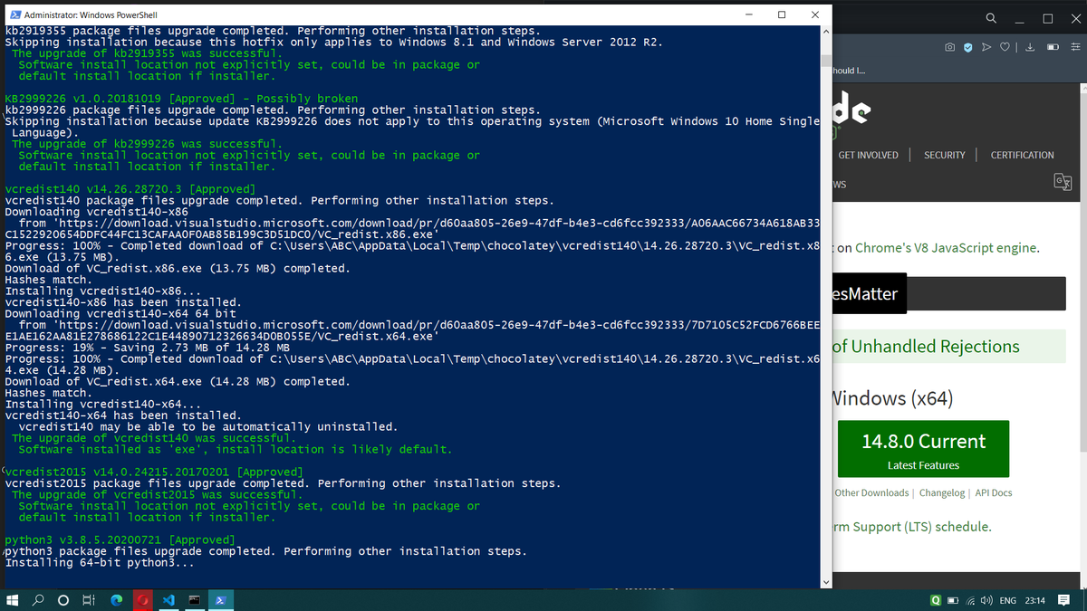This screenshot has width=1087, height=611.
Task: Open the notification action center icon
Action: 1064,600
